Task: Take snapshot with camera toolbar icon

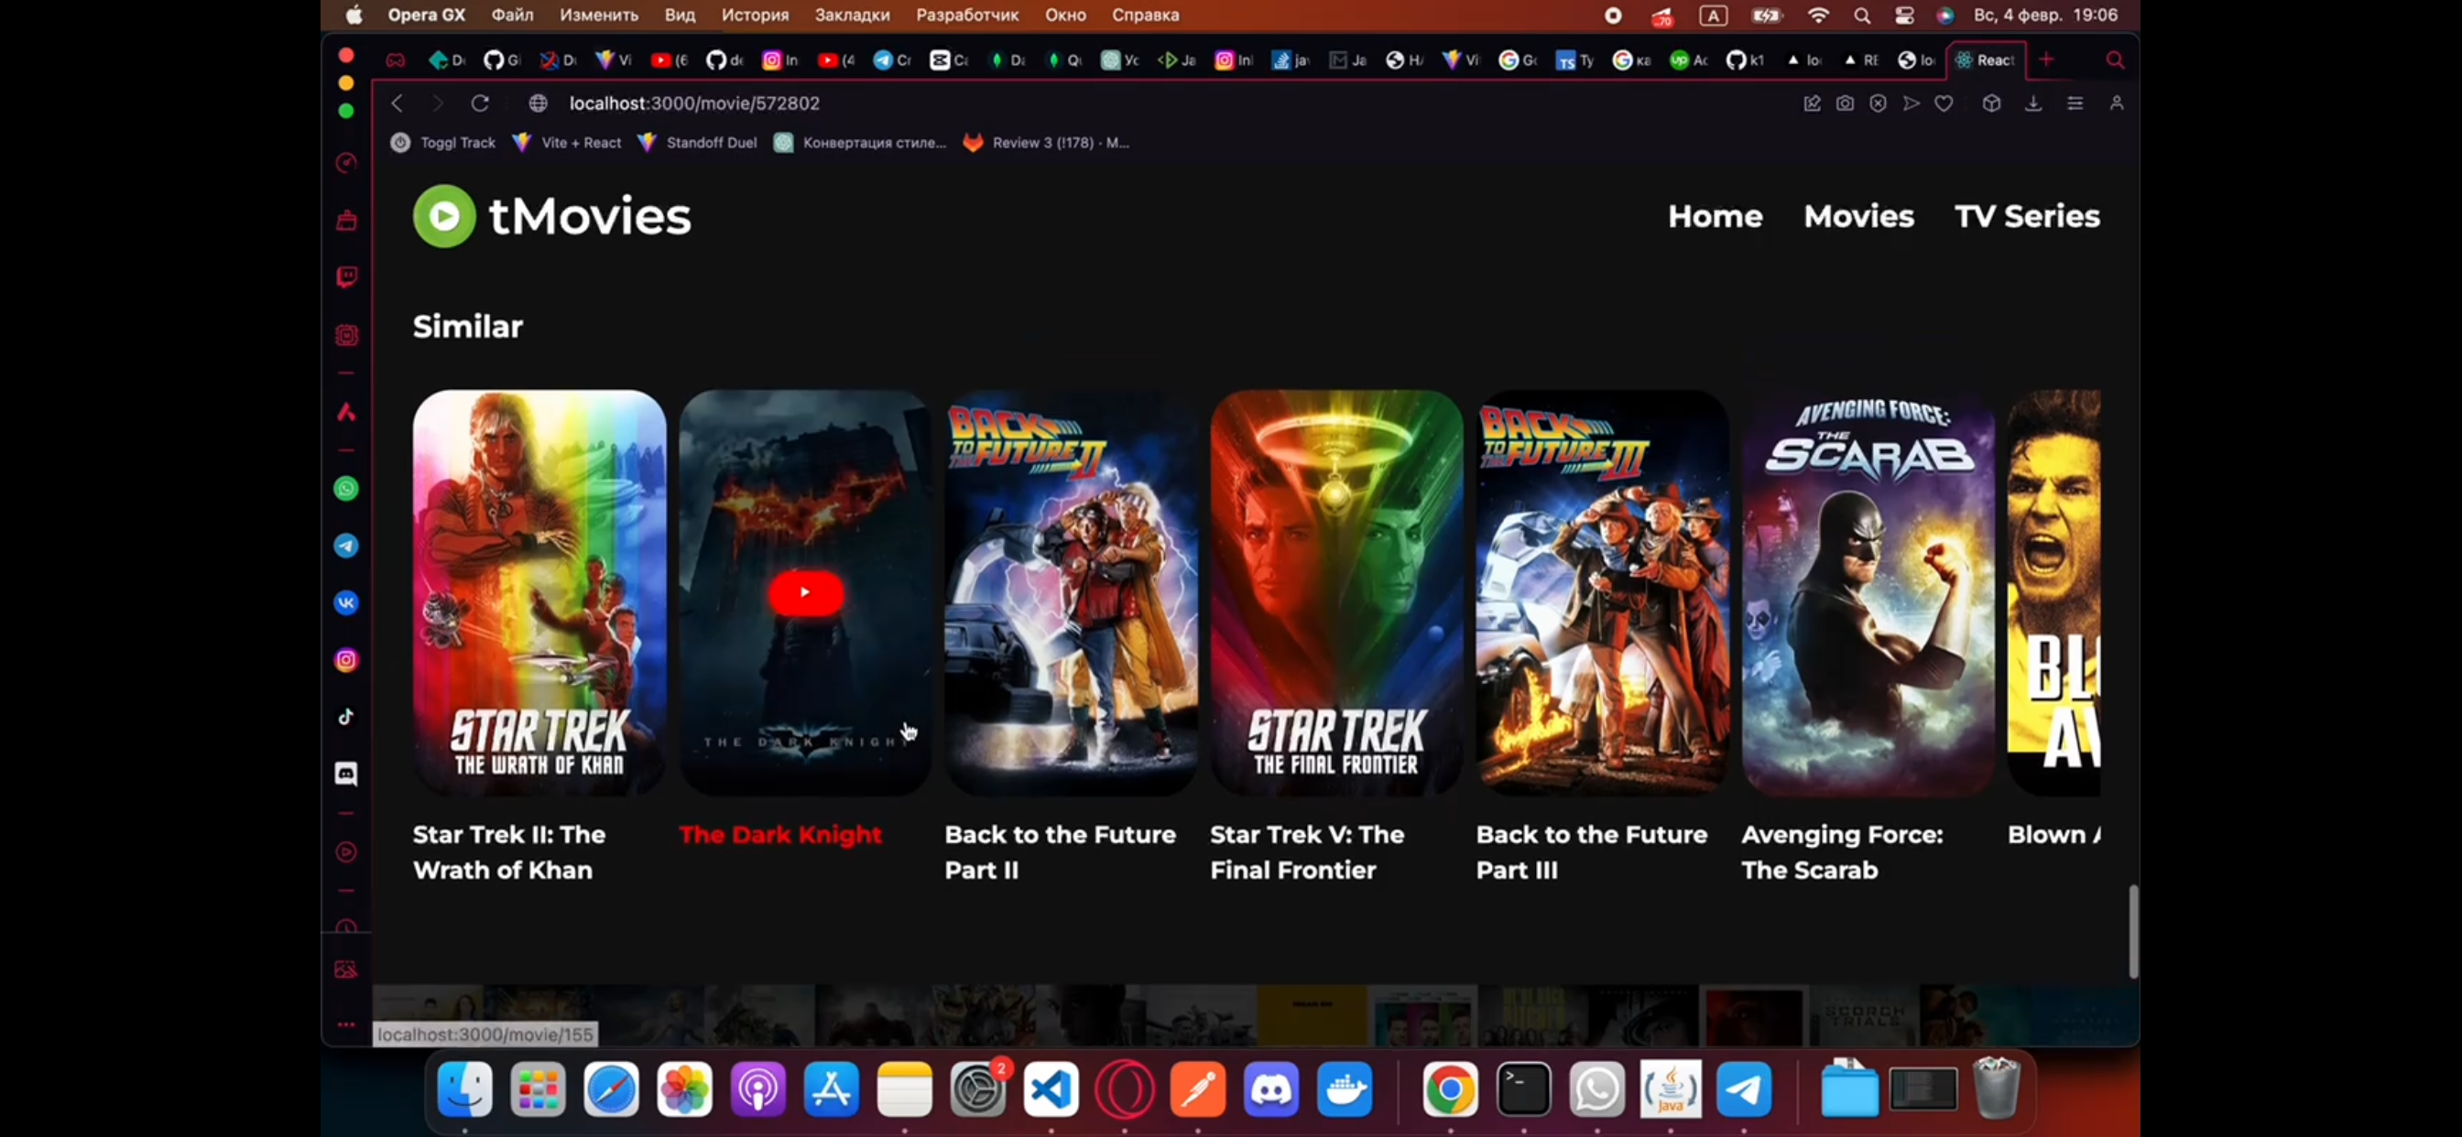Action: tap(1845, 103)
